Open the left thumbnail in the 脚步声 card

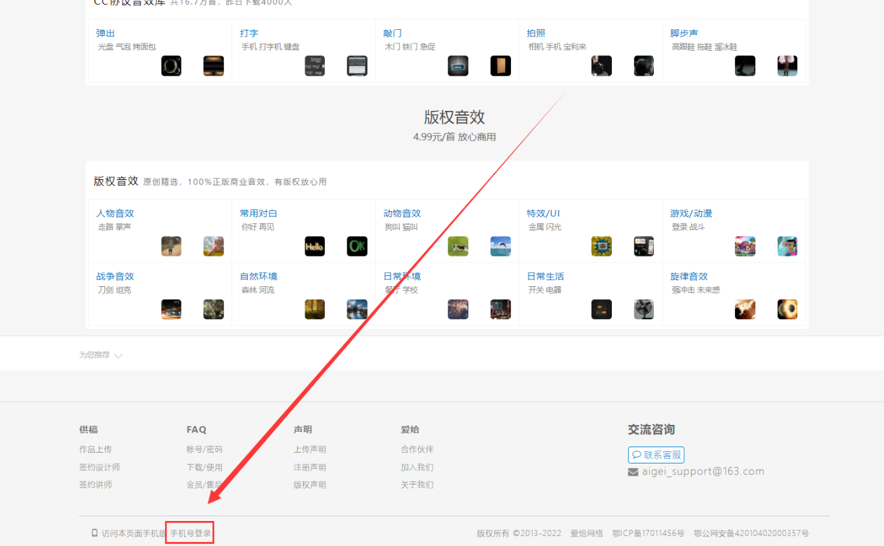(x=745, y=66)
